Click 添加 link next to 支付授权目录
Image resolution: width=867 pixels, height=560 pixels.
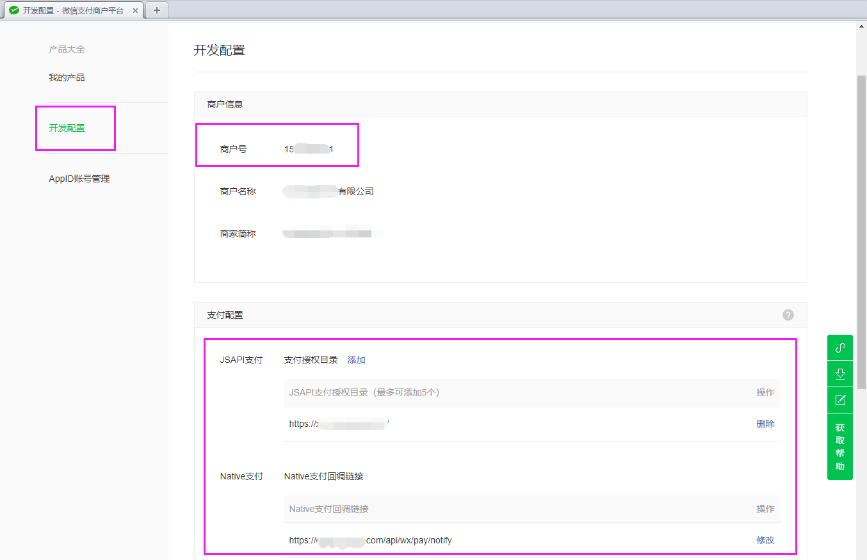[x=357, y=360]
